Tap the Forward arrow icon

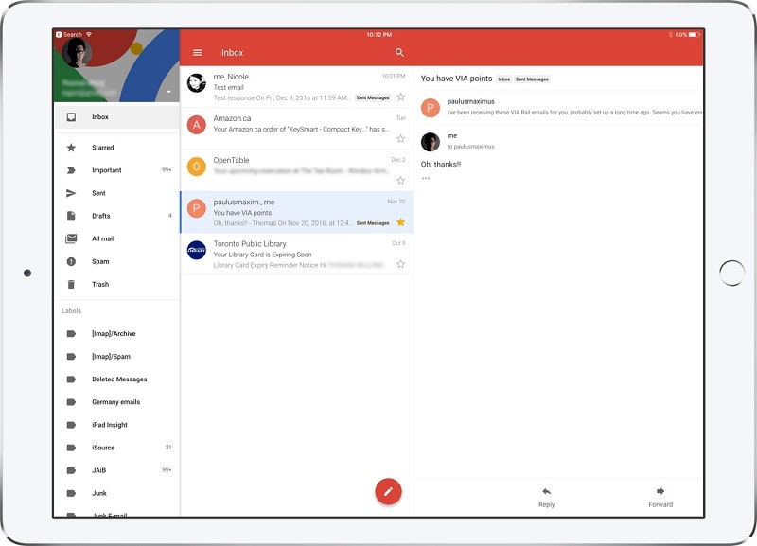click(x=660, y=491)
